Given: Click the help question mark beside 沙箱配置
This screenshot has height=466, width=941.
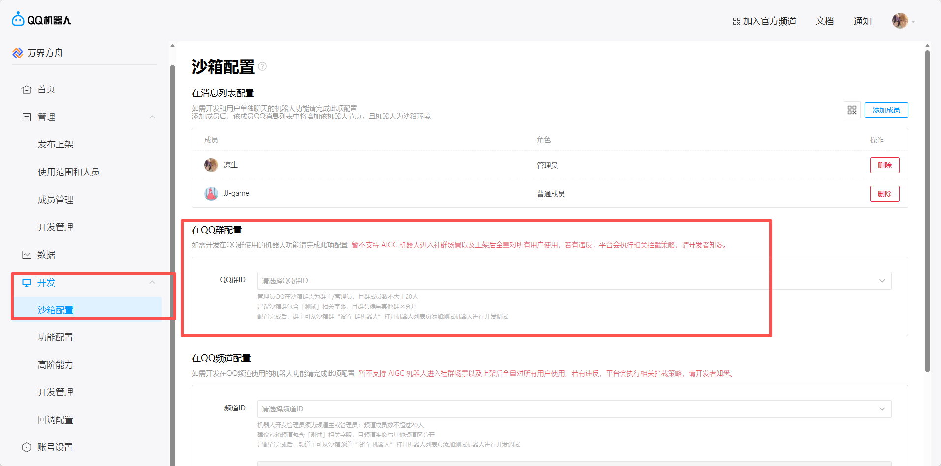Looking at the screenshot, I should click(262, 66).
